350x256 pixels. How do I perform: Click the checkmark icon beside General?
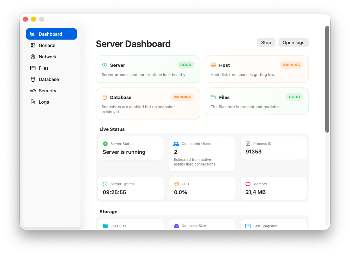click(x=33, y=45)
